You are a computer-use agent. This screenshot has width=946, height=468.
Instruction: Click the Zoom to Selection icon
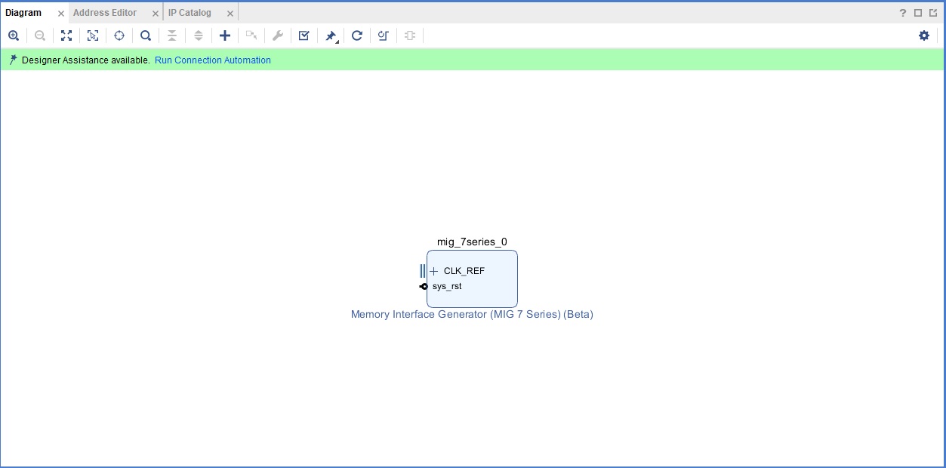[93, 35]
